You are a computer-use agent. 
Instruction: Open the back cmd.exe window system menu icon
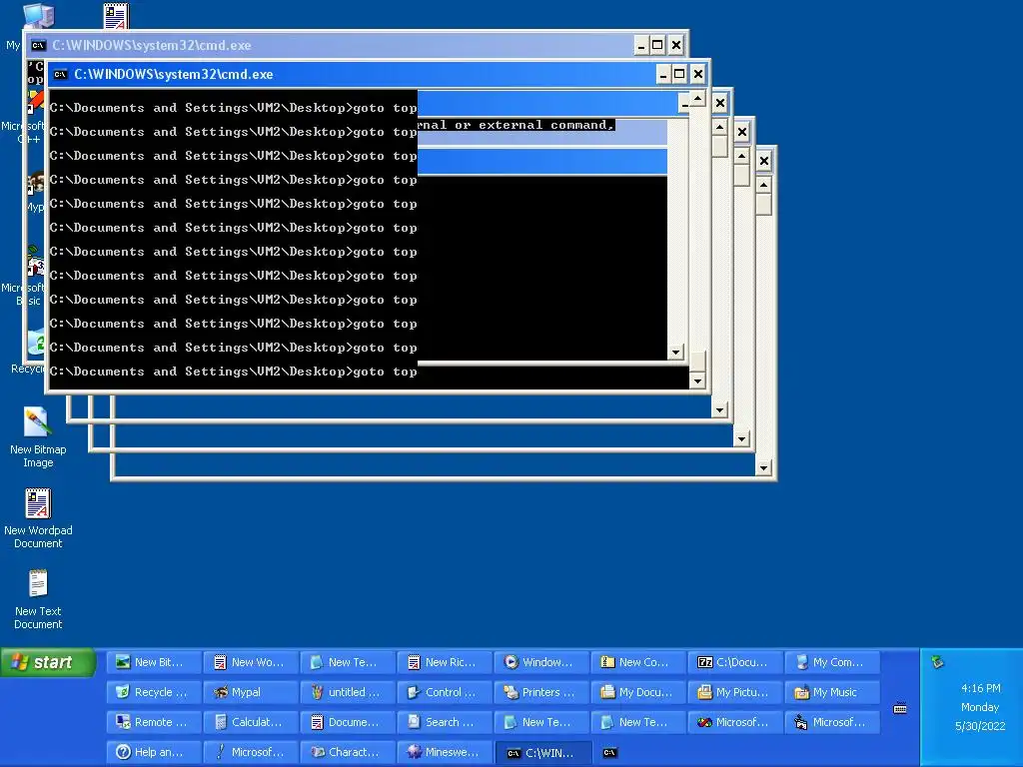click(39, 45)
